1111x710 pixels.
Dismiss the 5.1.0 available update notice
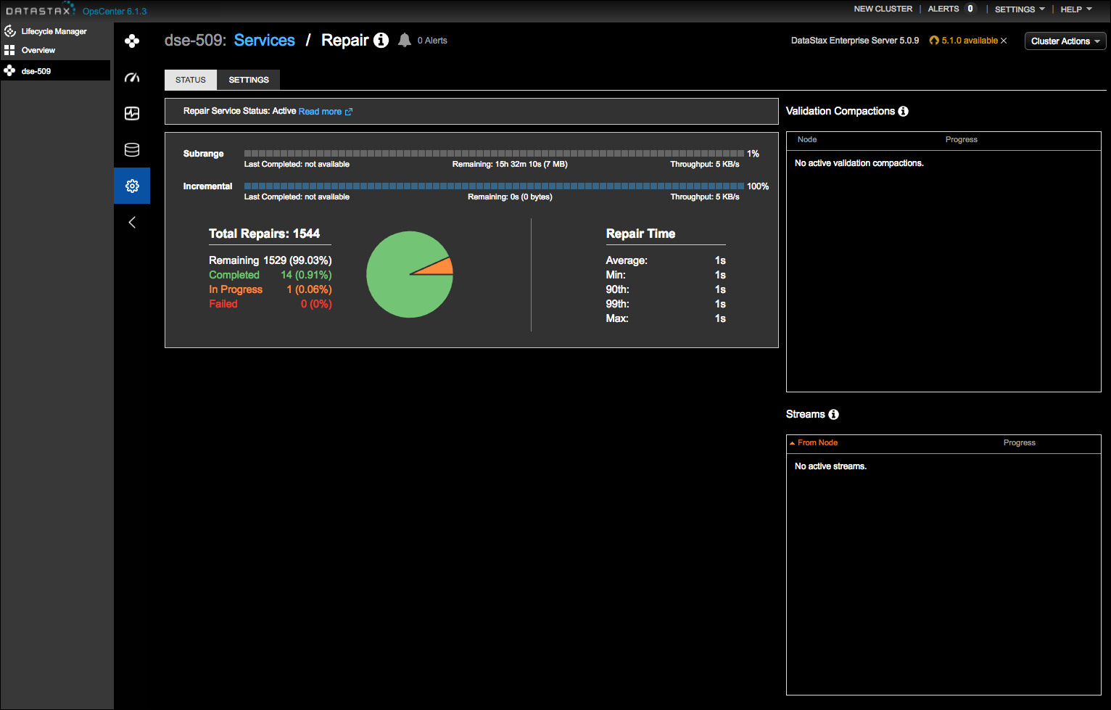click(1004, 41)
